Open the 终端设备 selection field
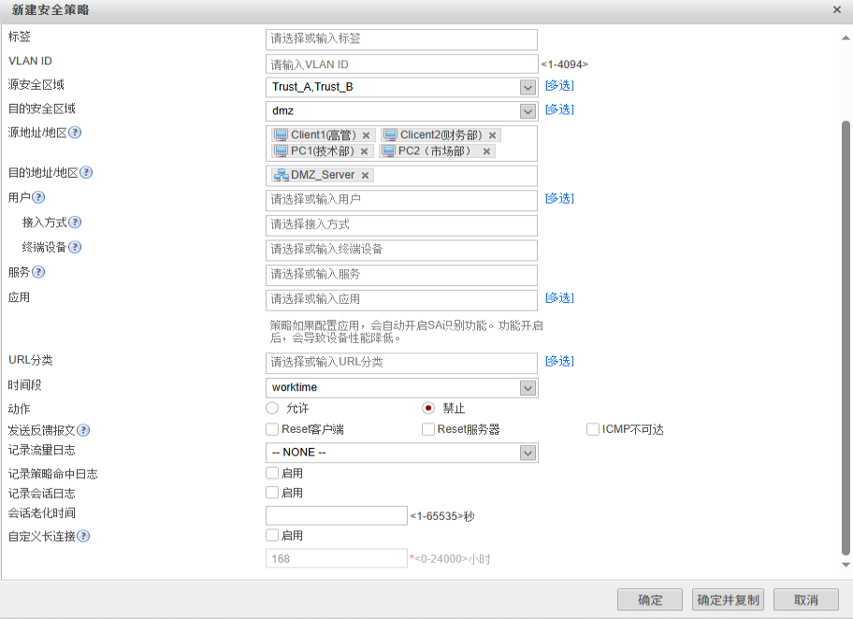The height and width of the screenshot is (619, 853). coord(401,251)
